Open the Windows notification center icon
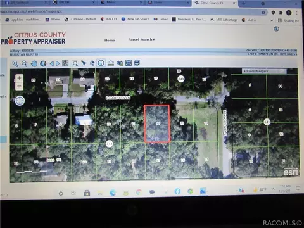The image size is (304, 228). click(298, 188)
